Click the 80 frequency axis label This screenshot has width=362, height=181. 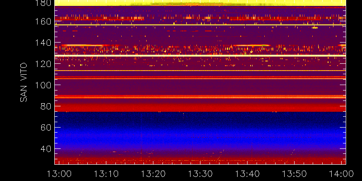point(46,106)
